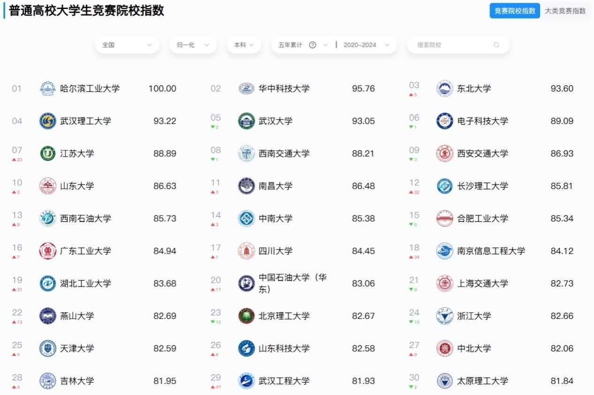Click the help question mark beside 五年累计
This screenshot has width=594, height=395.
(x=312, y=45)
